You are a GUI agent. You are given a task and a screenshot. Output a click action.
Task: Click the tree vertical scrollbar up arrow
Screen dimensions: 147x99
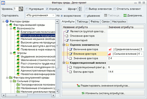coord(57,22)
